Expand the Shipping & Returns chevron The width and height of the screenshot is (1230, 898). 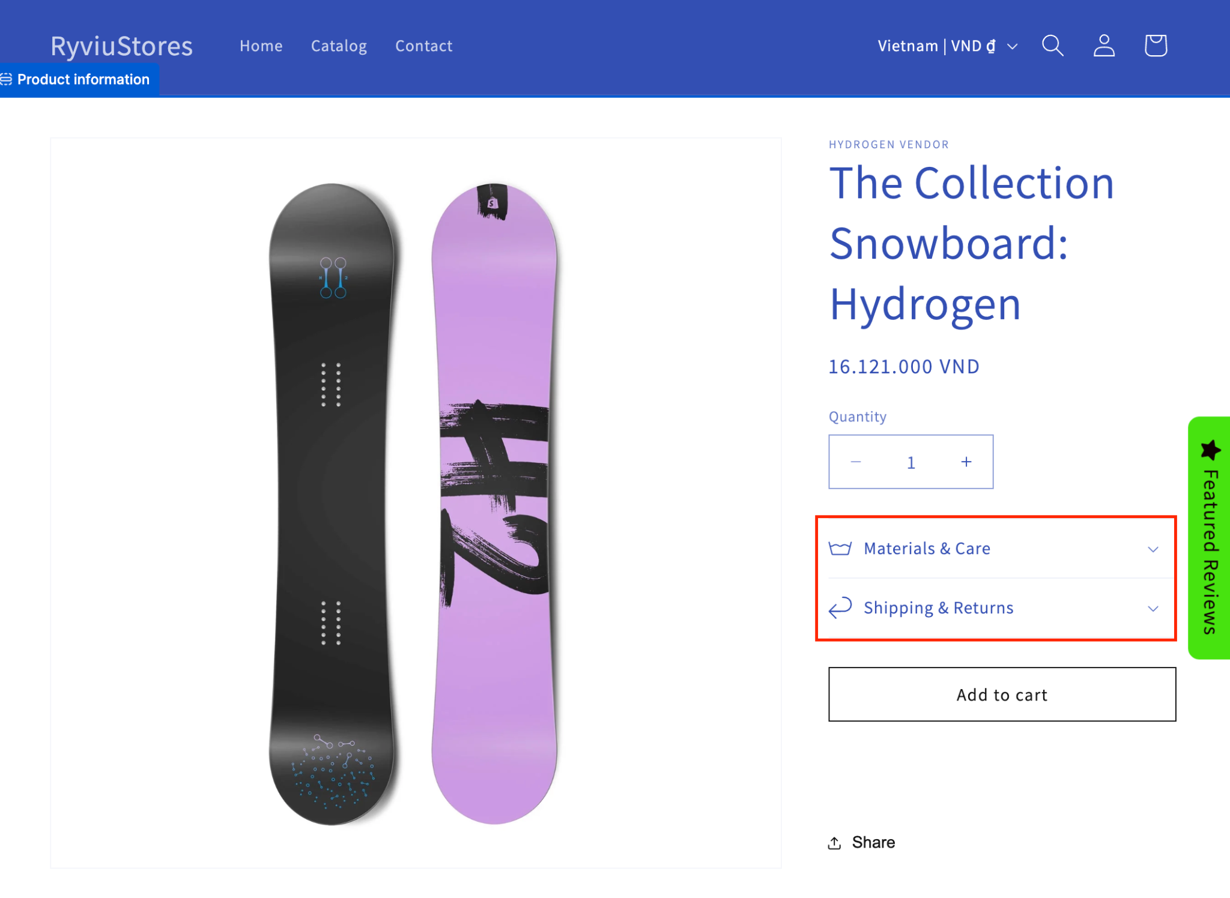pyautogui.click(x=1153, y=609)
